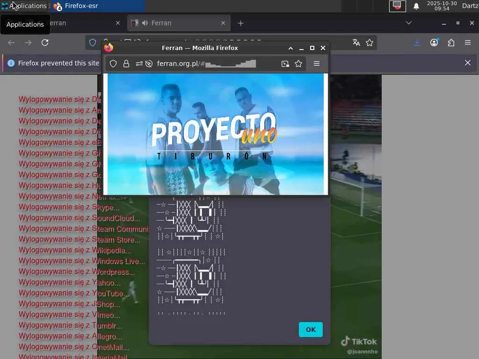479x359 pixels.
Task: Go forward in the main Firefox window
Action: [x=28, y=43]
